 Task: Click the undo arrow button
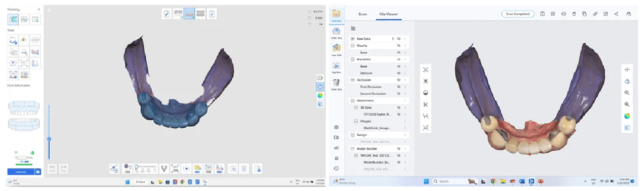(x=52, y=169)
